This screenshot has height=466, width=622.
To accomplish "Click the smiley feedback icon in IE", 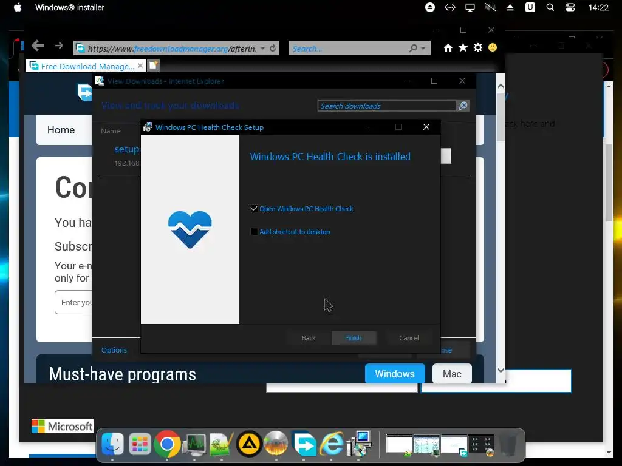I will [493, 47].
